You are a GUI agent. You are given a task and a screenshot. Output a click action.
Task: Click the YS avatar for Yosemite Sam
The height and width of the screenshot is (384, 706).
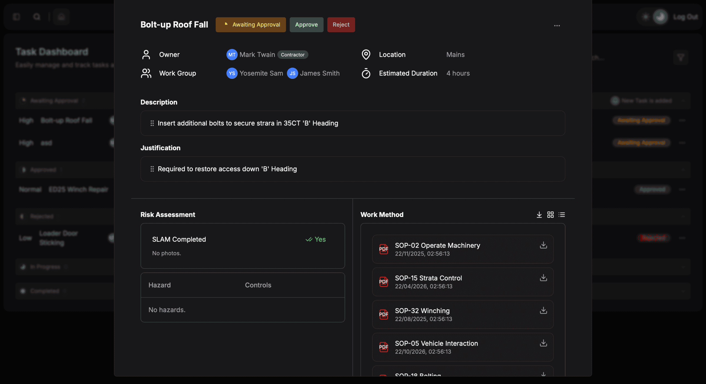(232, 73)
